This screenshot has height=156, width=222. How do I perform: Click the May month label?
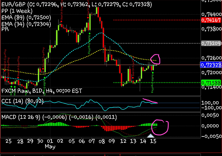click(x=50, y=147)
